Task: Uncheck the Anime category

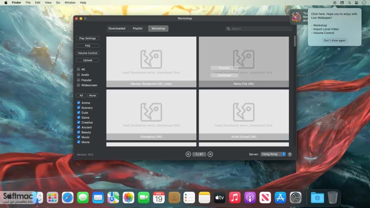Action: tap(79, 103)
